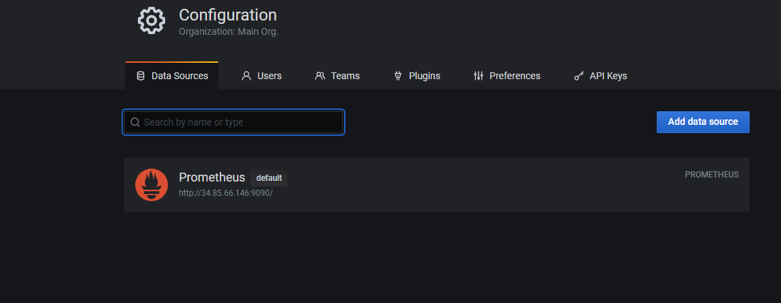Open the Teams tab

[x=337, y=76]
